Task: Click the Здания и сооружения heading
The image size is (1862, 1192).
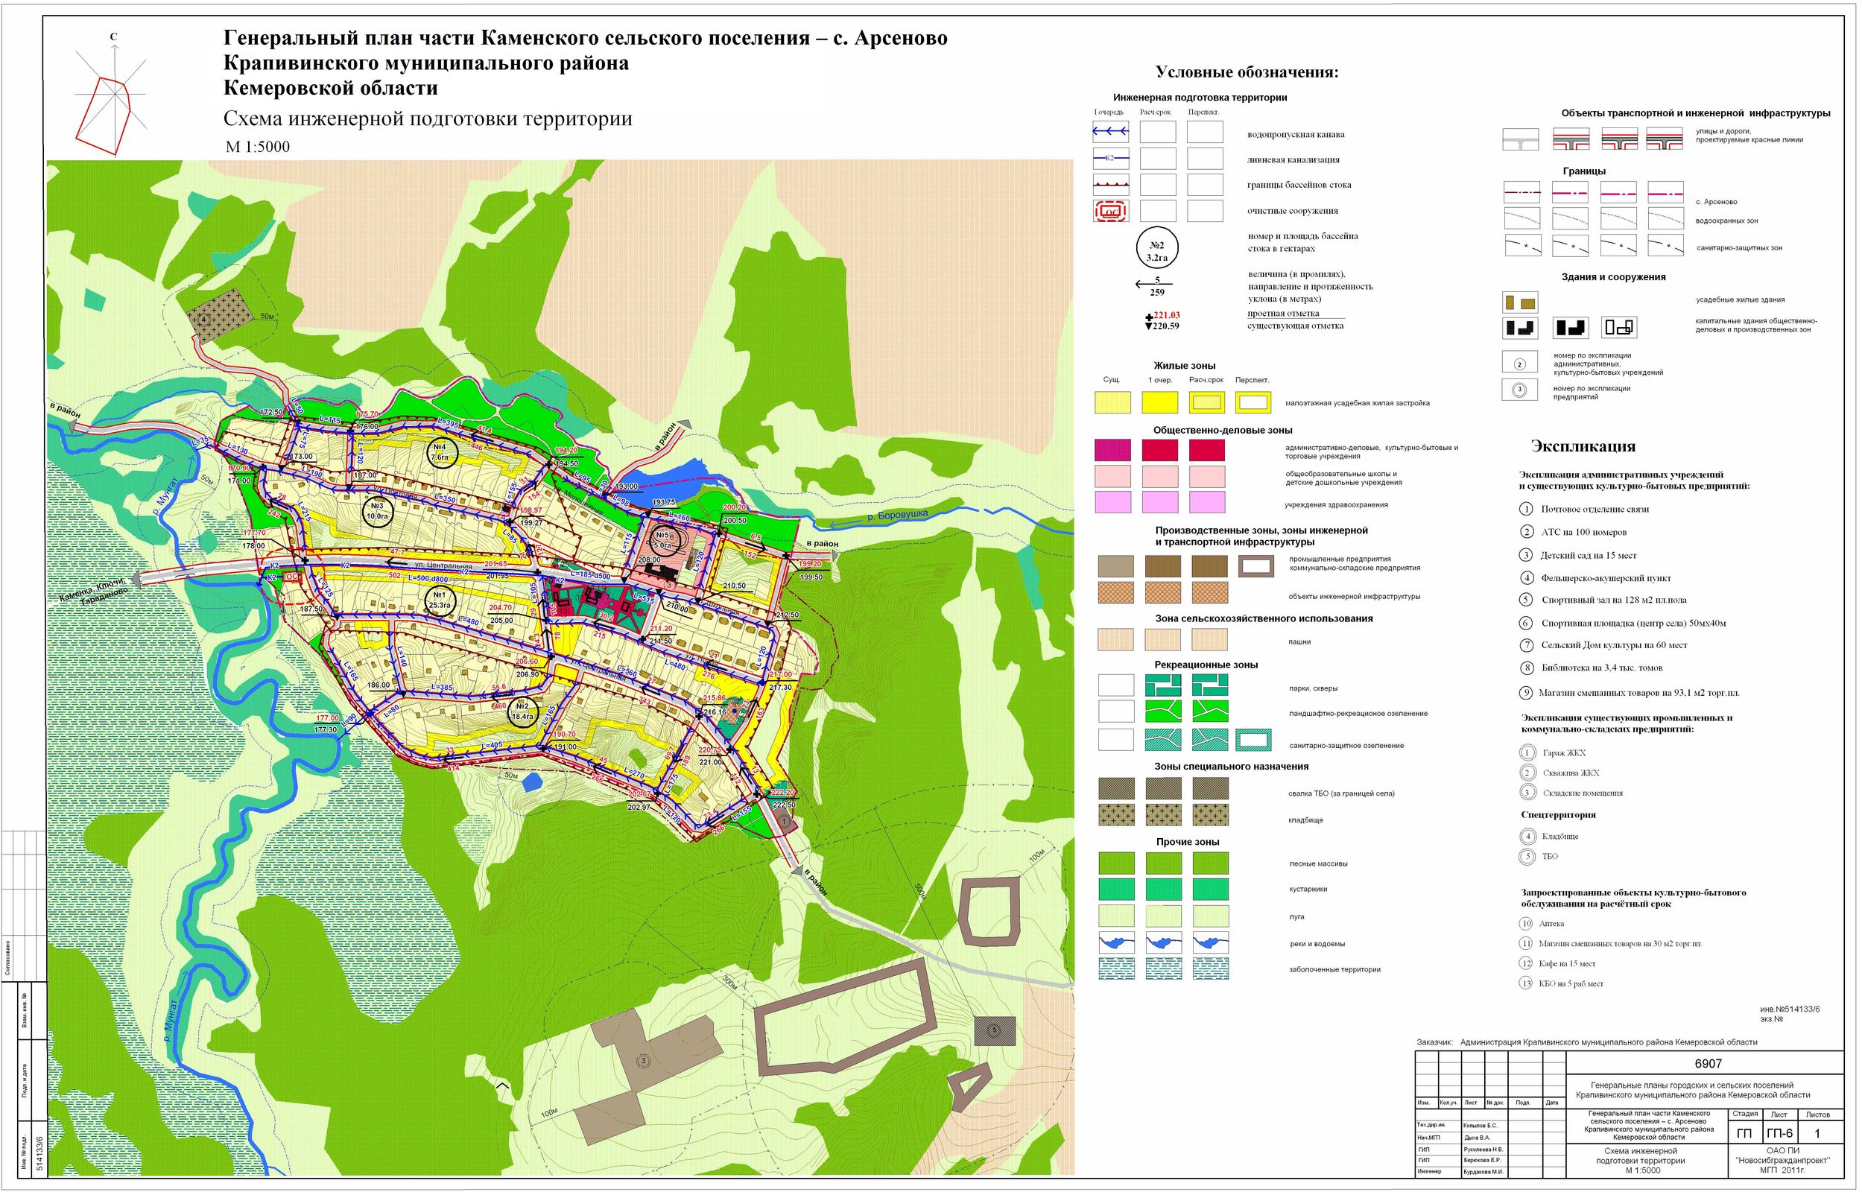Action: (1614, 277)
